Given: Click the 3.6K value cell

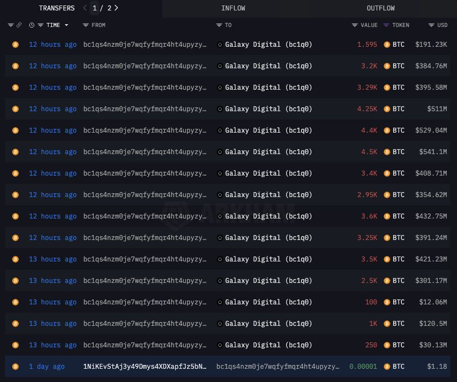Looking at the screenshot, I should tap(369, 216).
